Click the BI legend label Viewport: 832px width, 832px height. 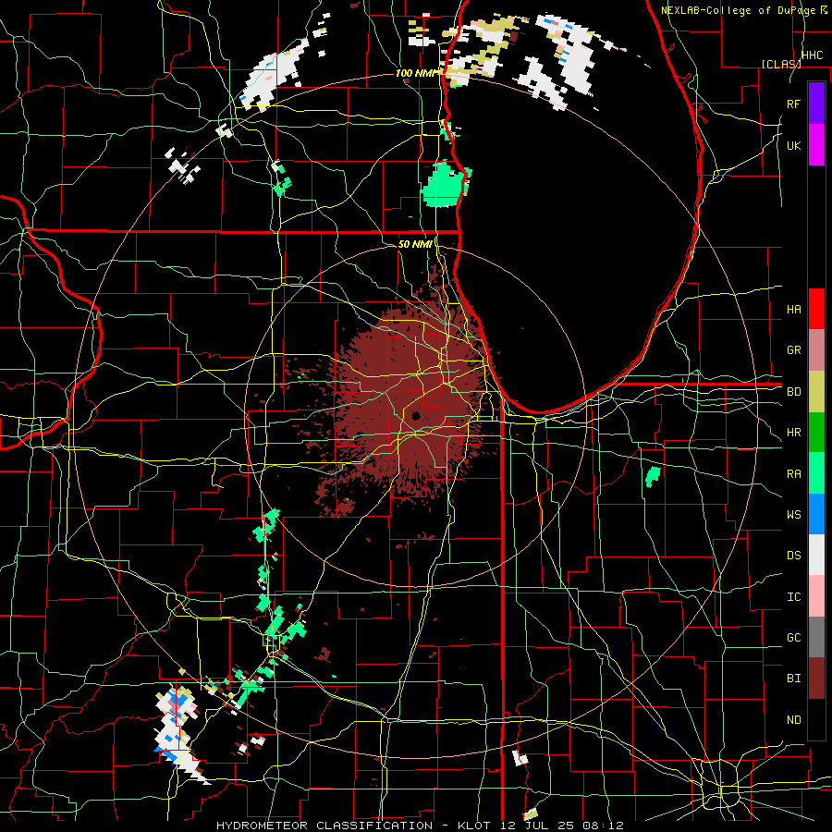[793, 679]
